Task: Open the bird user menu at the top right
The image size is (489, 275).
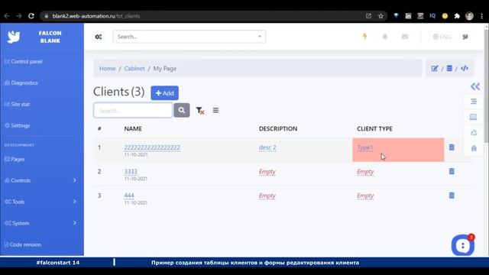Action: pyautogui.click(x=465, y=37)
